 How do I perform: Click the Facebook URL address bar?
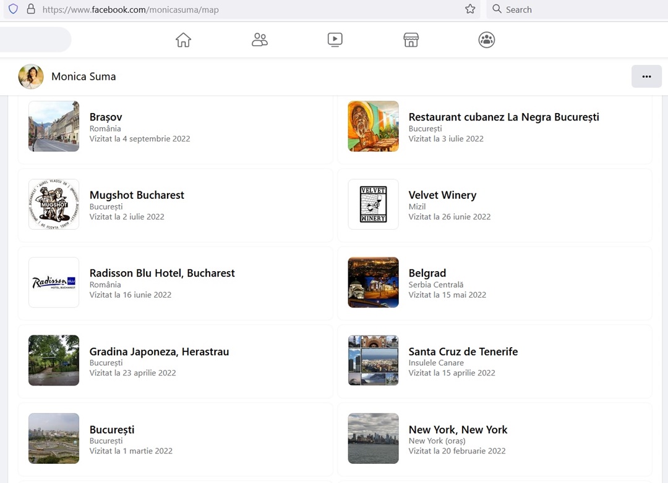point(247,9)
